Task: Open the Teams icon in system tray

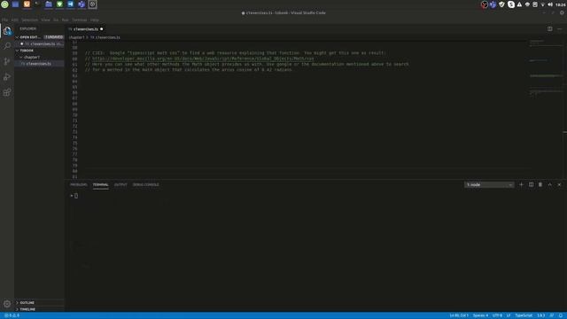Action: point(493,4)
